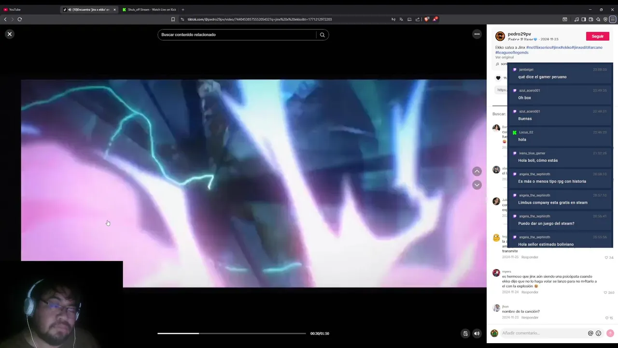The image size is (618, 348).
Task: Go forward in browser history
Action: pos(12,19)
